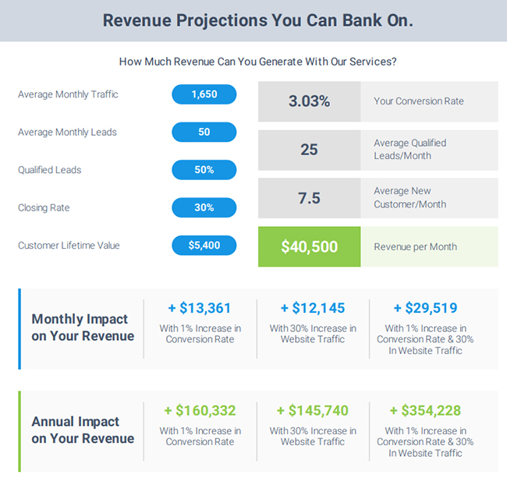This screenshot has width=507, height=485.
Task: Select the + $12,145 monthly traffic impact
Action: pos(313,308)
